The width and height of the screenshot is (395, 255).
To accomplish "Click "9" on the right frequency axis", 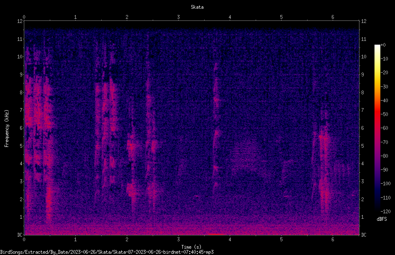I will (362, 75).
